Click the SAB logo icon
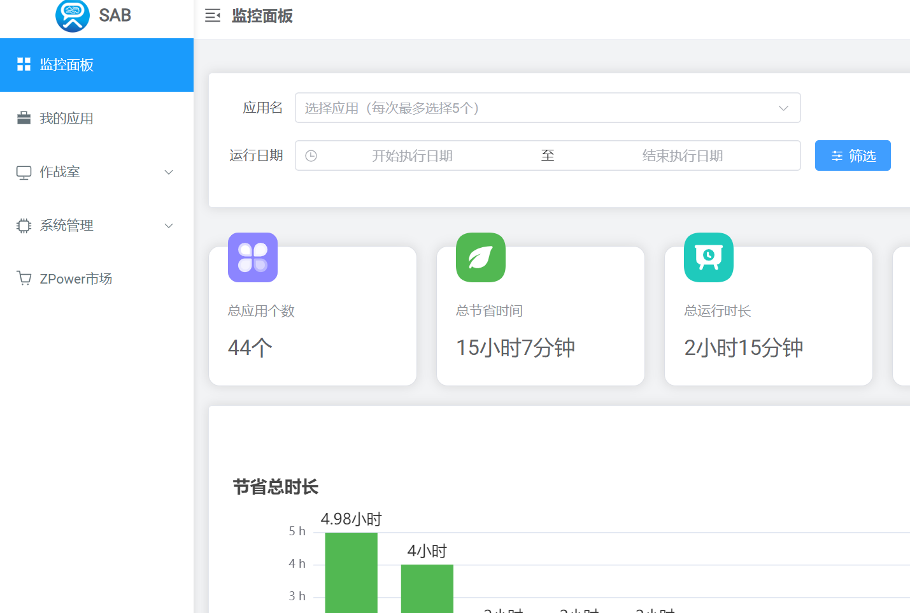Viewport: 910px width, 613px height. click(73, 15)
